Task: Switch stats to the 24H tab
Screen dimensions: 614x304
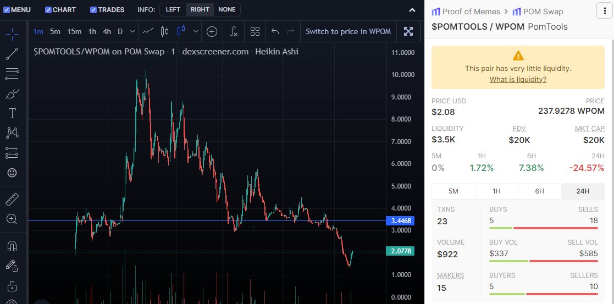Action: coord(583,191)
